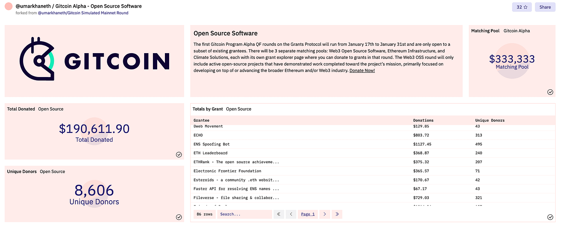Select the Dweb Movement row
Image resolution: width=561 pixels, height=226 pixels.
(x=373, y=126)
